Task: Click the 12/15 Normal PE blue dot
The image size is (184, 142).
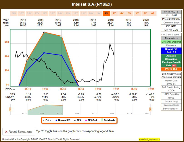Action: 61,55
